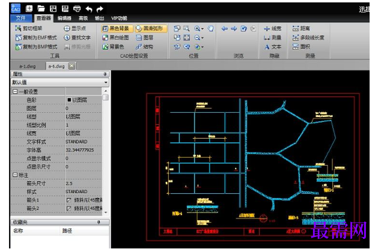Image resolution: width=378 pixels, height=249 pixels.
Task: Click the 箭头尺寸 value 2.5
Action: pos(69,184)
